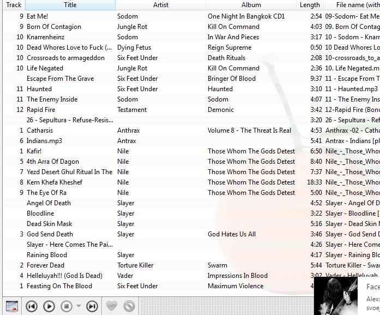This screenshot has height=315, width=380.
Task: Click the "Anthrax" artist cell
Action: (129, 130)
